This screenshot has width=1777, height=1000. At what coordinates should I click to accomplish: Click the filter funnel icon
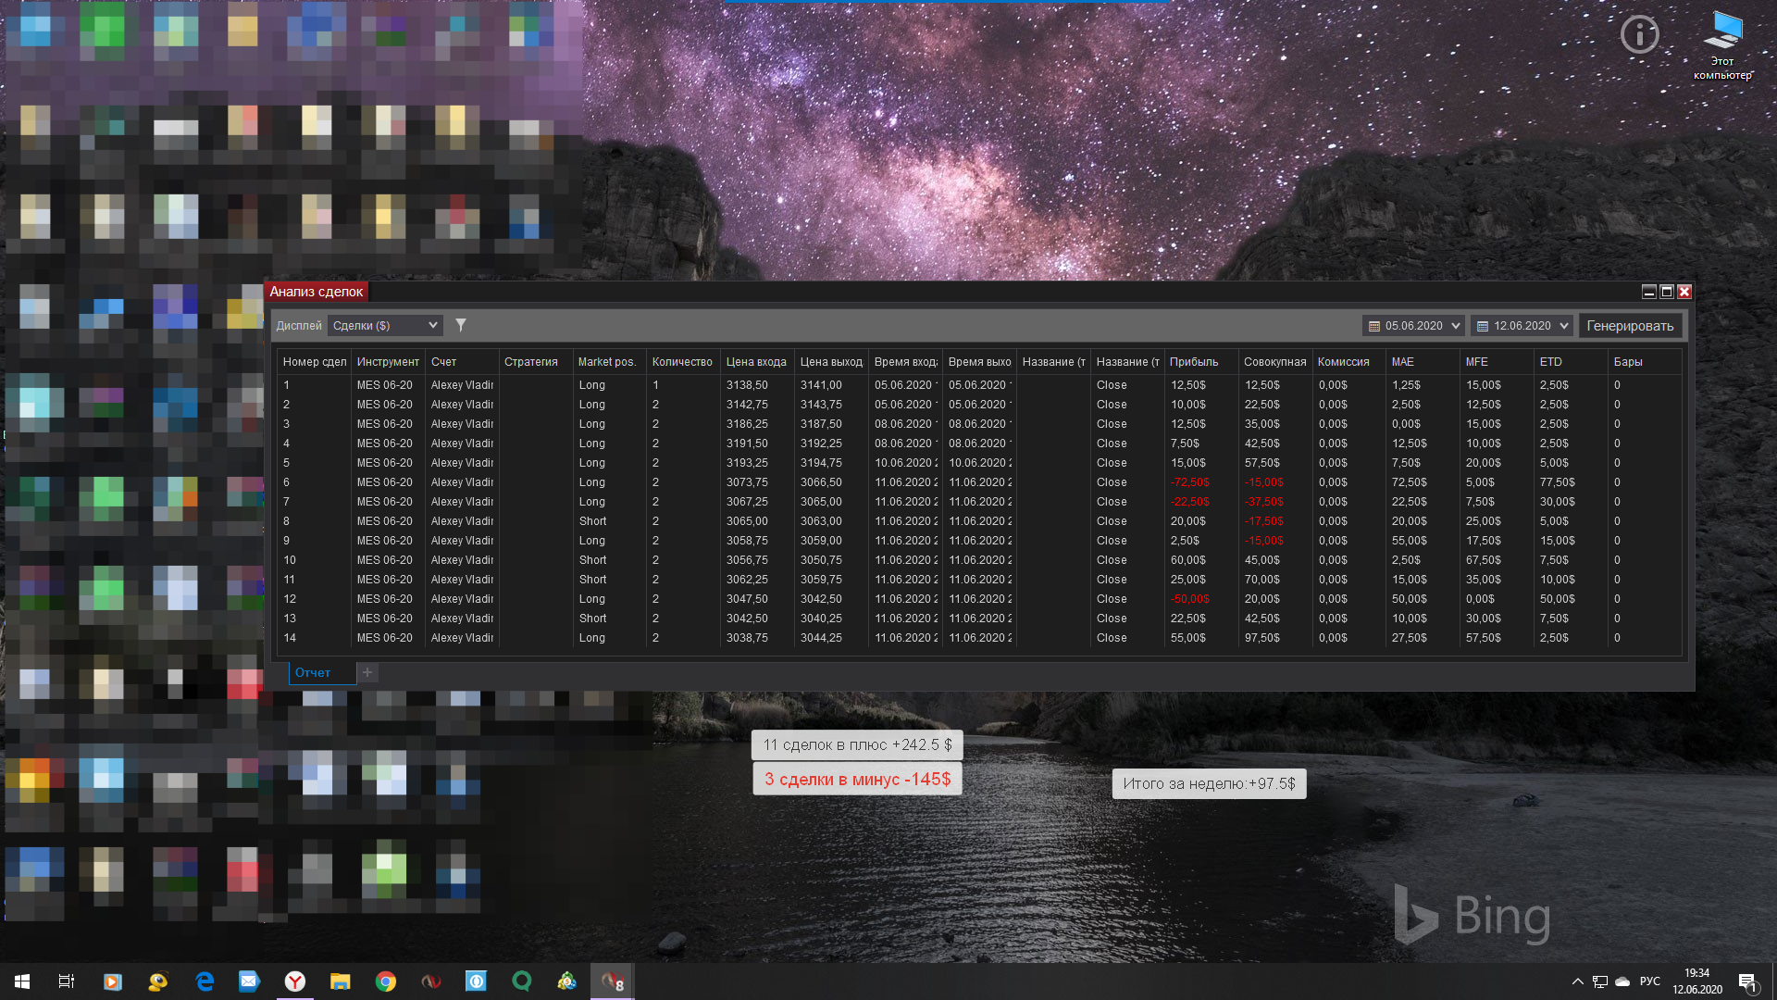coord(460,325)
